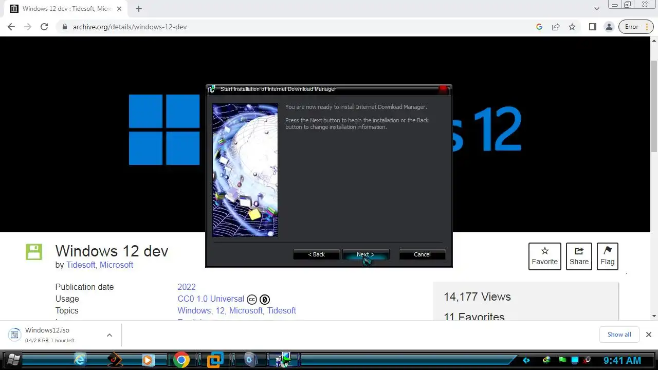The width and height of the screenshot is (658, 370).
Task: Close the Chrome downloads bar
Action: 648,335
